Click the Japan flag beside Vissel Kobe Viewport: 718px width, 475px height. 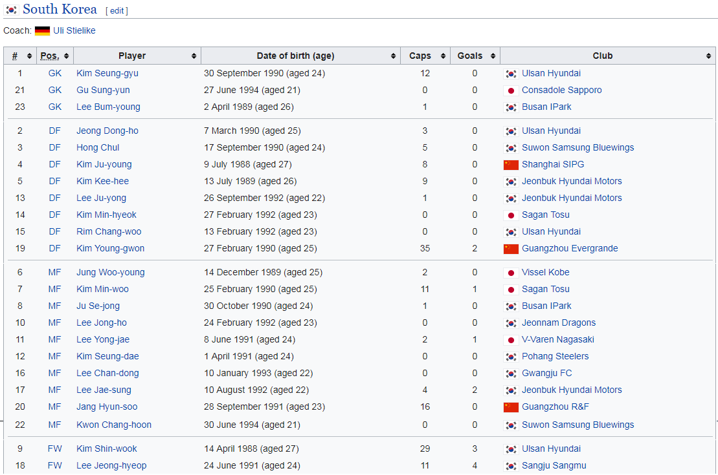coord(511,273)
